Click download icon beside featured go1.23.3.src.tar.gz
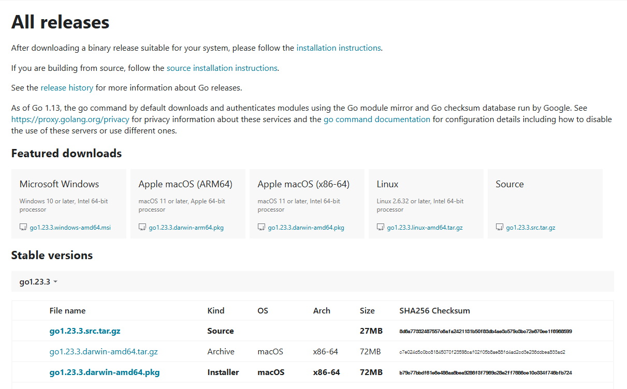This screenshot has height=389, width=627. [500, 227]
